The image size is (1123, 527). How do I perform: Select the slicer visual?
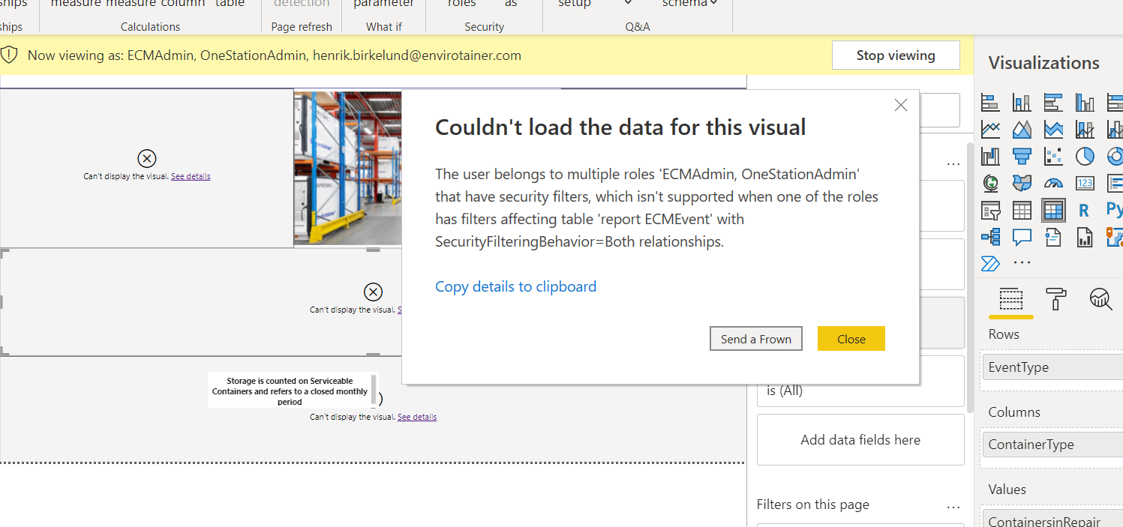click(990, 210)
